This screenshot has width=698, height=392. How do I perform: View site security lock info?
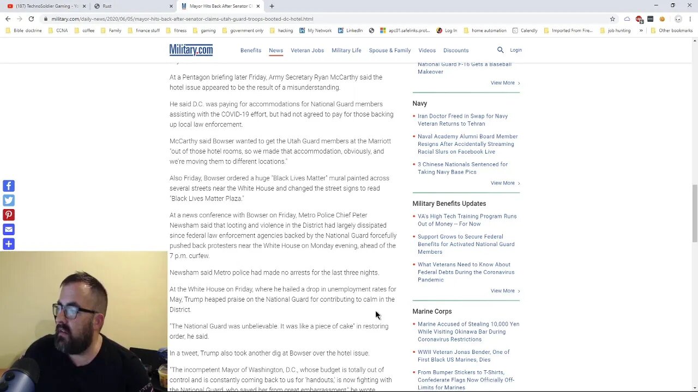click(46, 19)
